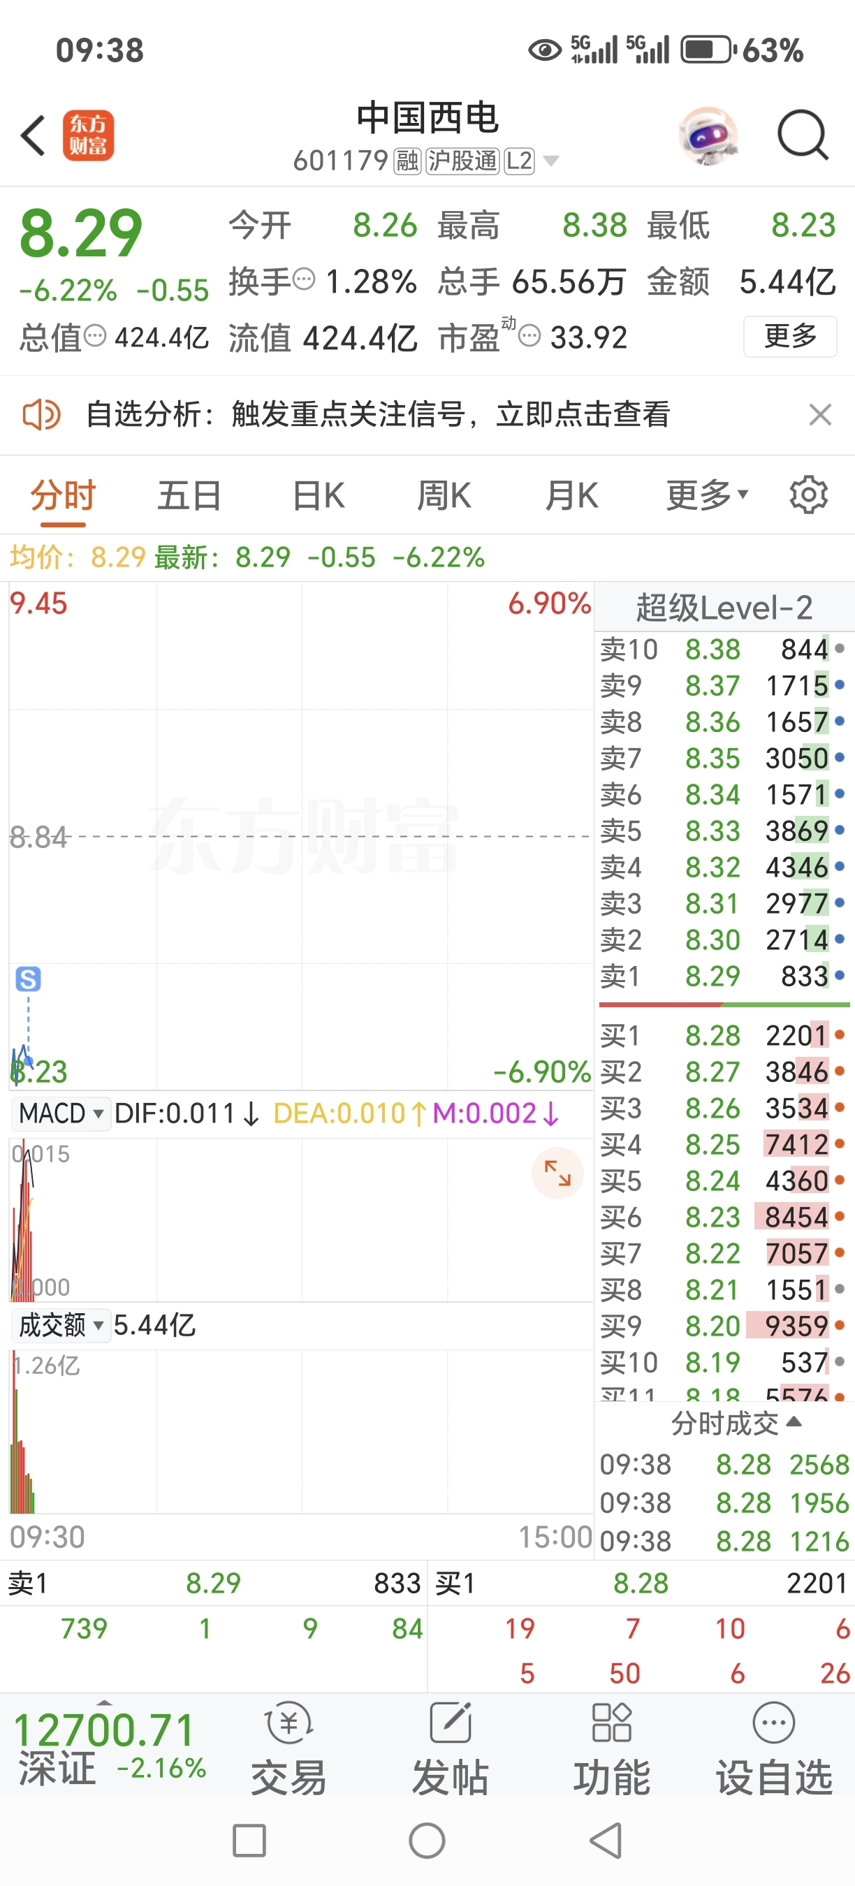Tap the back arrow
Screen dimensions: 855x1886
click(33, 136)
